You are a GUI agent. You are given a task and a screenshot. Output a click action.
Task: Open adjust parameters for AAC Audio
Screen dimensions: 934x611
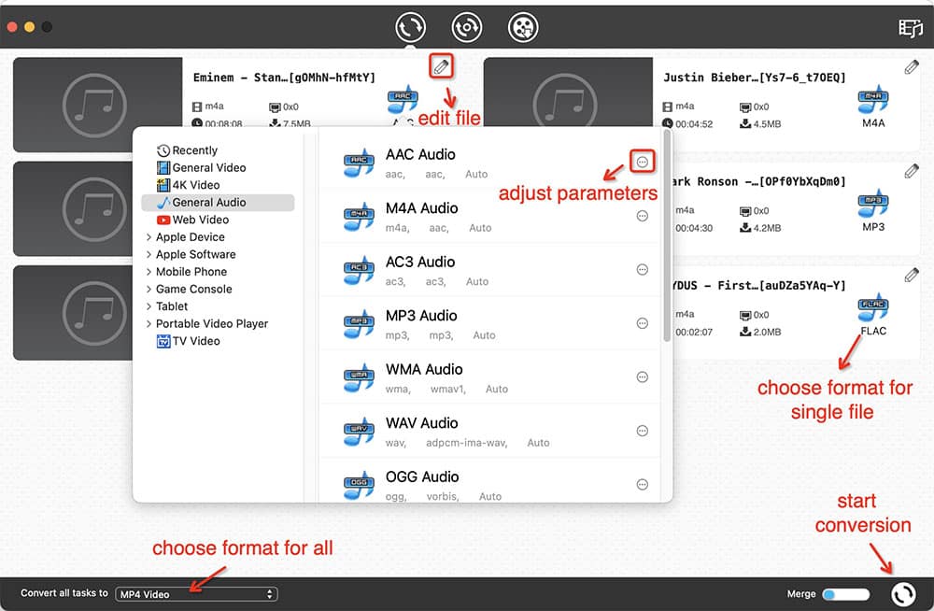[x=643, y=161]
